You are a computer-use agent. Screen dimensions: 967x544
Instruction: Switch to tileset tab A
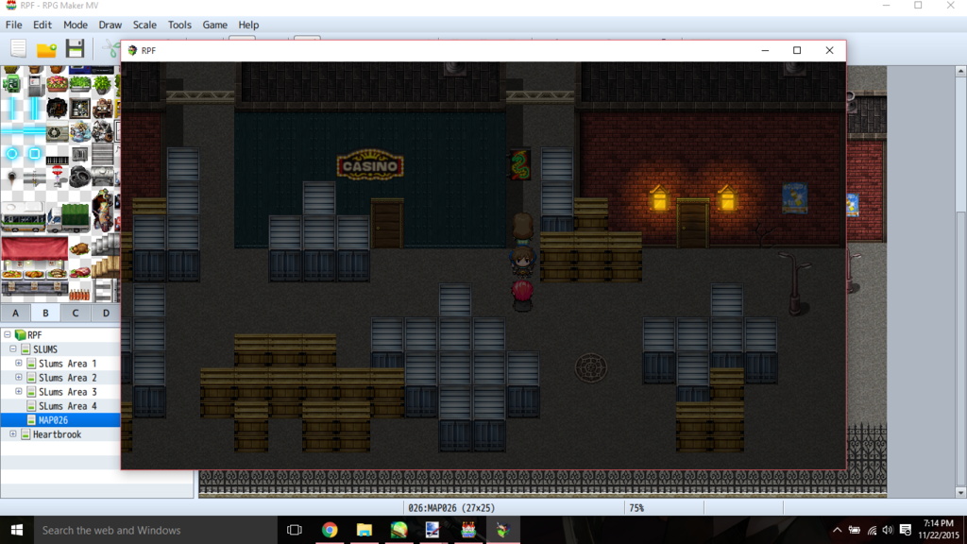[x=15, y=313]
